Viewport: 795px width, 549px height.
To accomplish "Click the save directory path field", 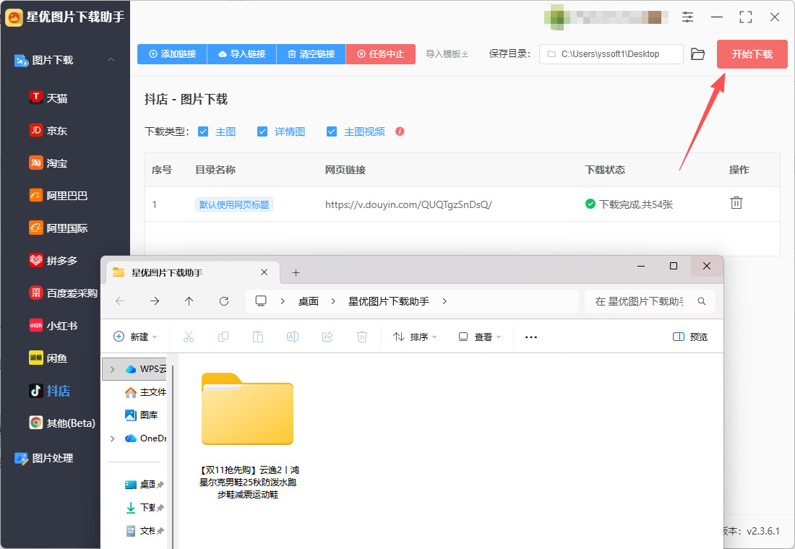I will [x=611, y=53].
